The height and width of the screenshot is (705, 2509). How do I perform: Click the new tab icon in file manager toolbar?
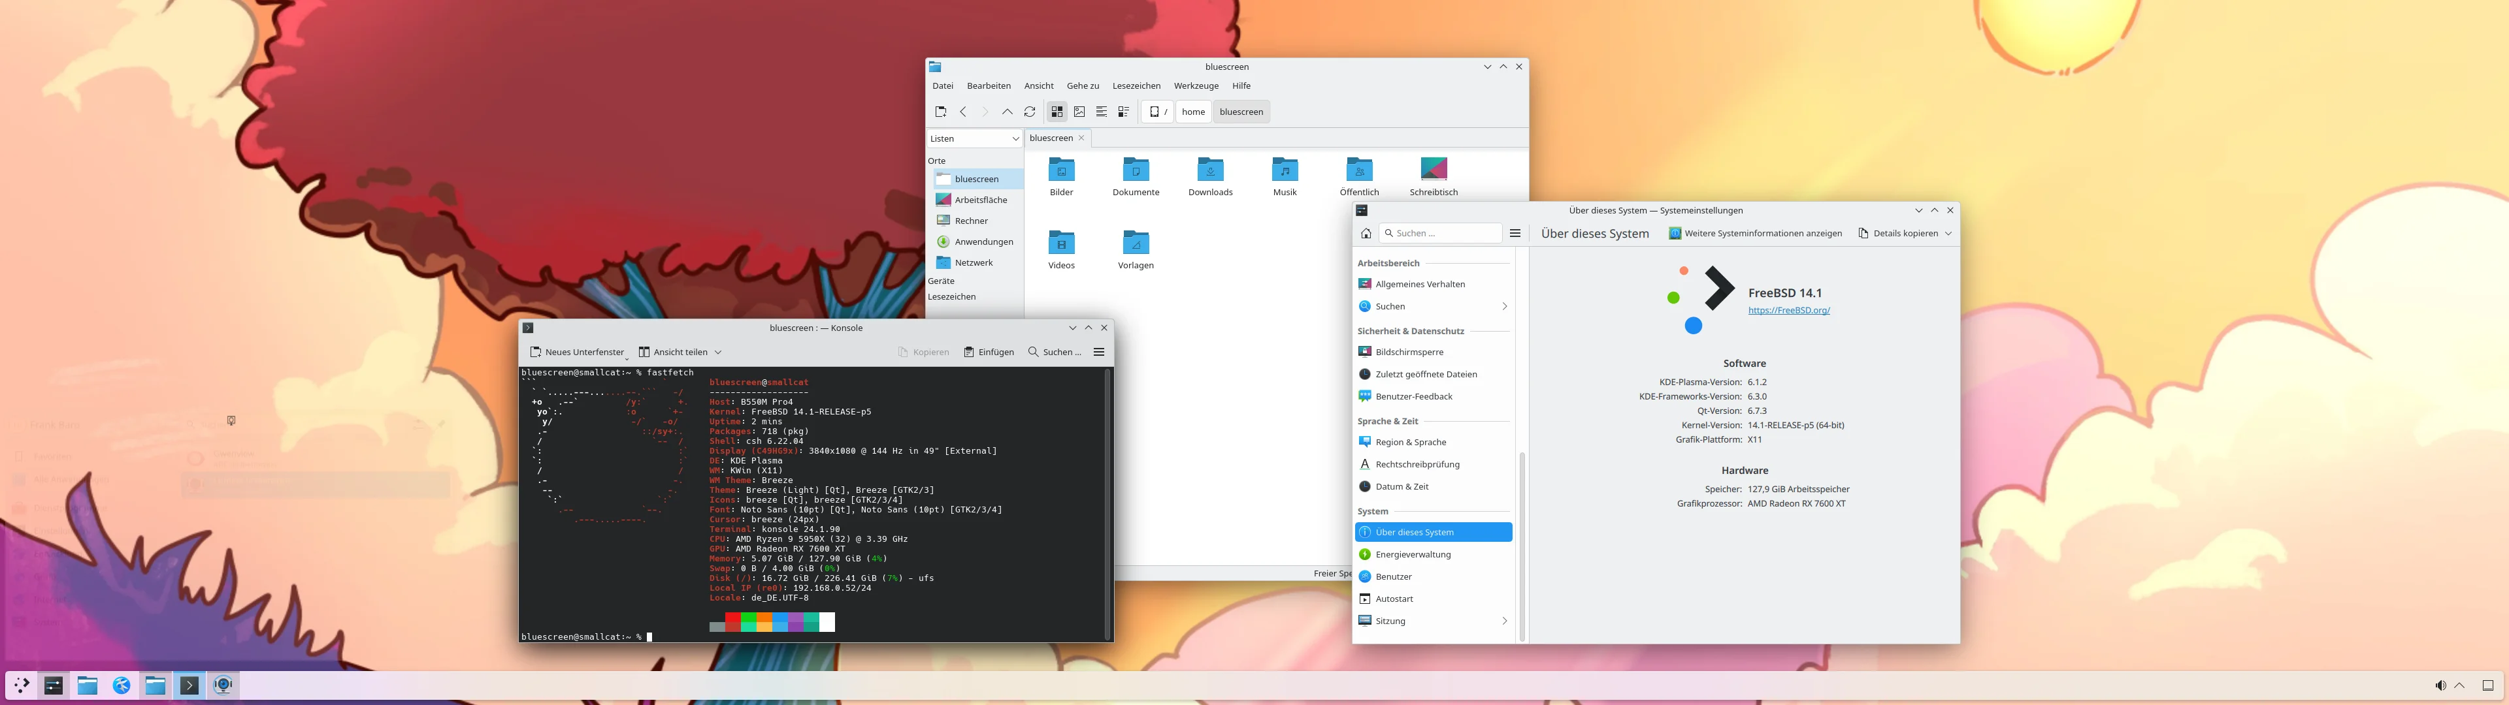pyautogui.click(x=940, y=112)
